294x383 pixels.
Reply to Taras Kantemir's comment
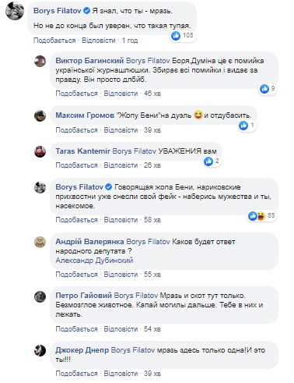(x=121, y=165)
